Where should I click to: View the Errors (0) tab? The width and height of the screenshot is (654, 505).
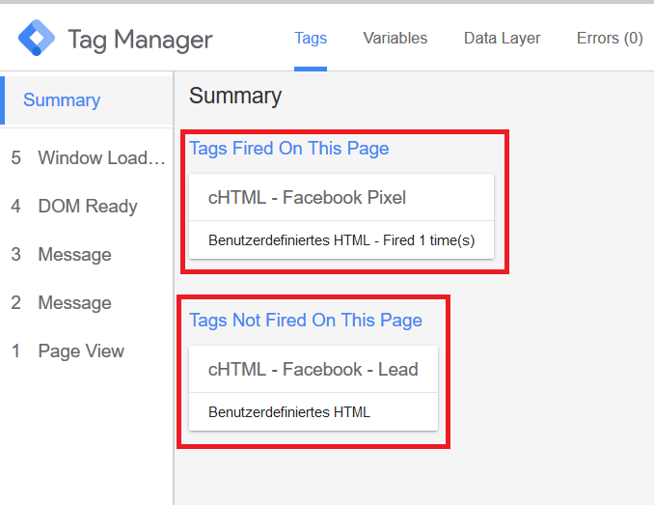(610, 38)
